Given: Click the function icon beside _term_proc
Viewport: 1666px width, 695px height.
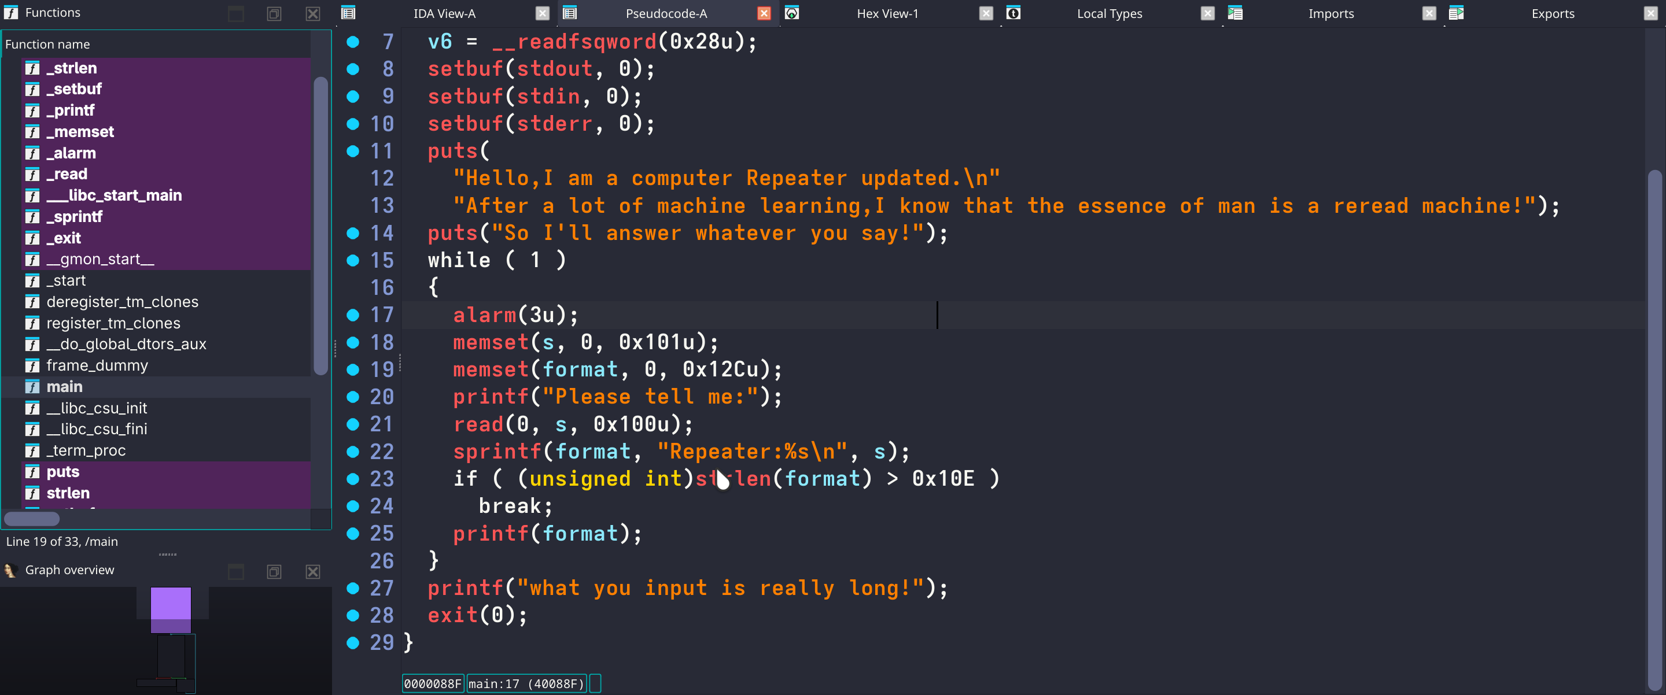Looking at the screenshot, I should pyautogui.click(x=32, y=450).
